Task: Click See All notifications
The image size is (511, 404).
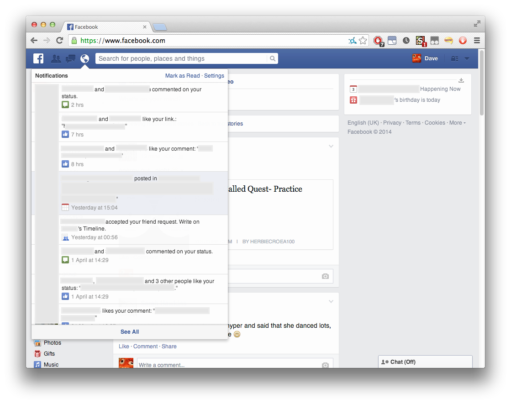Action: tap(130, 332)
